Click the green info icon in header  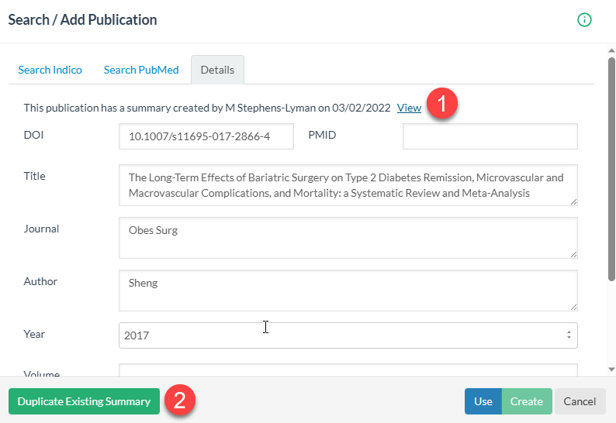(584, 20)
